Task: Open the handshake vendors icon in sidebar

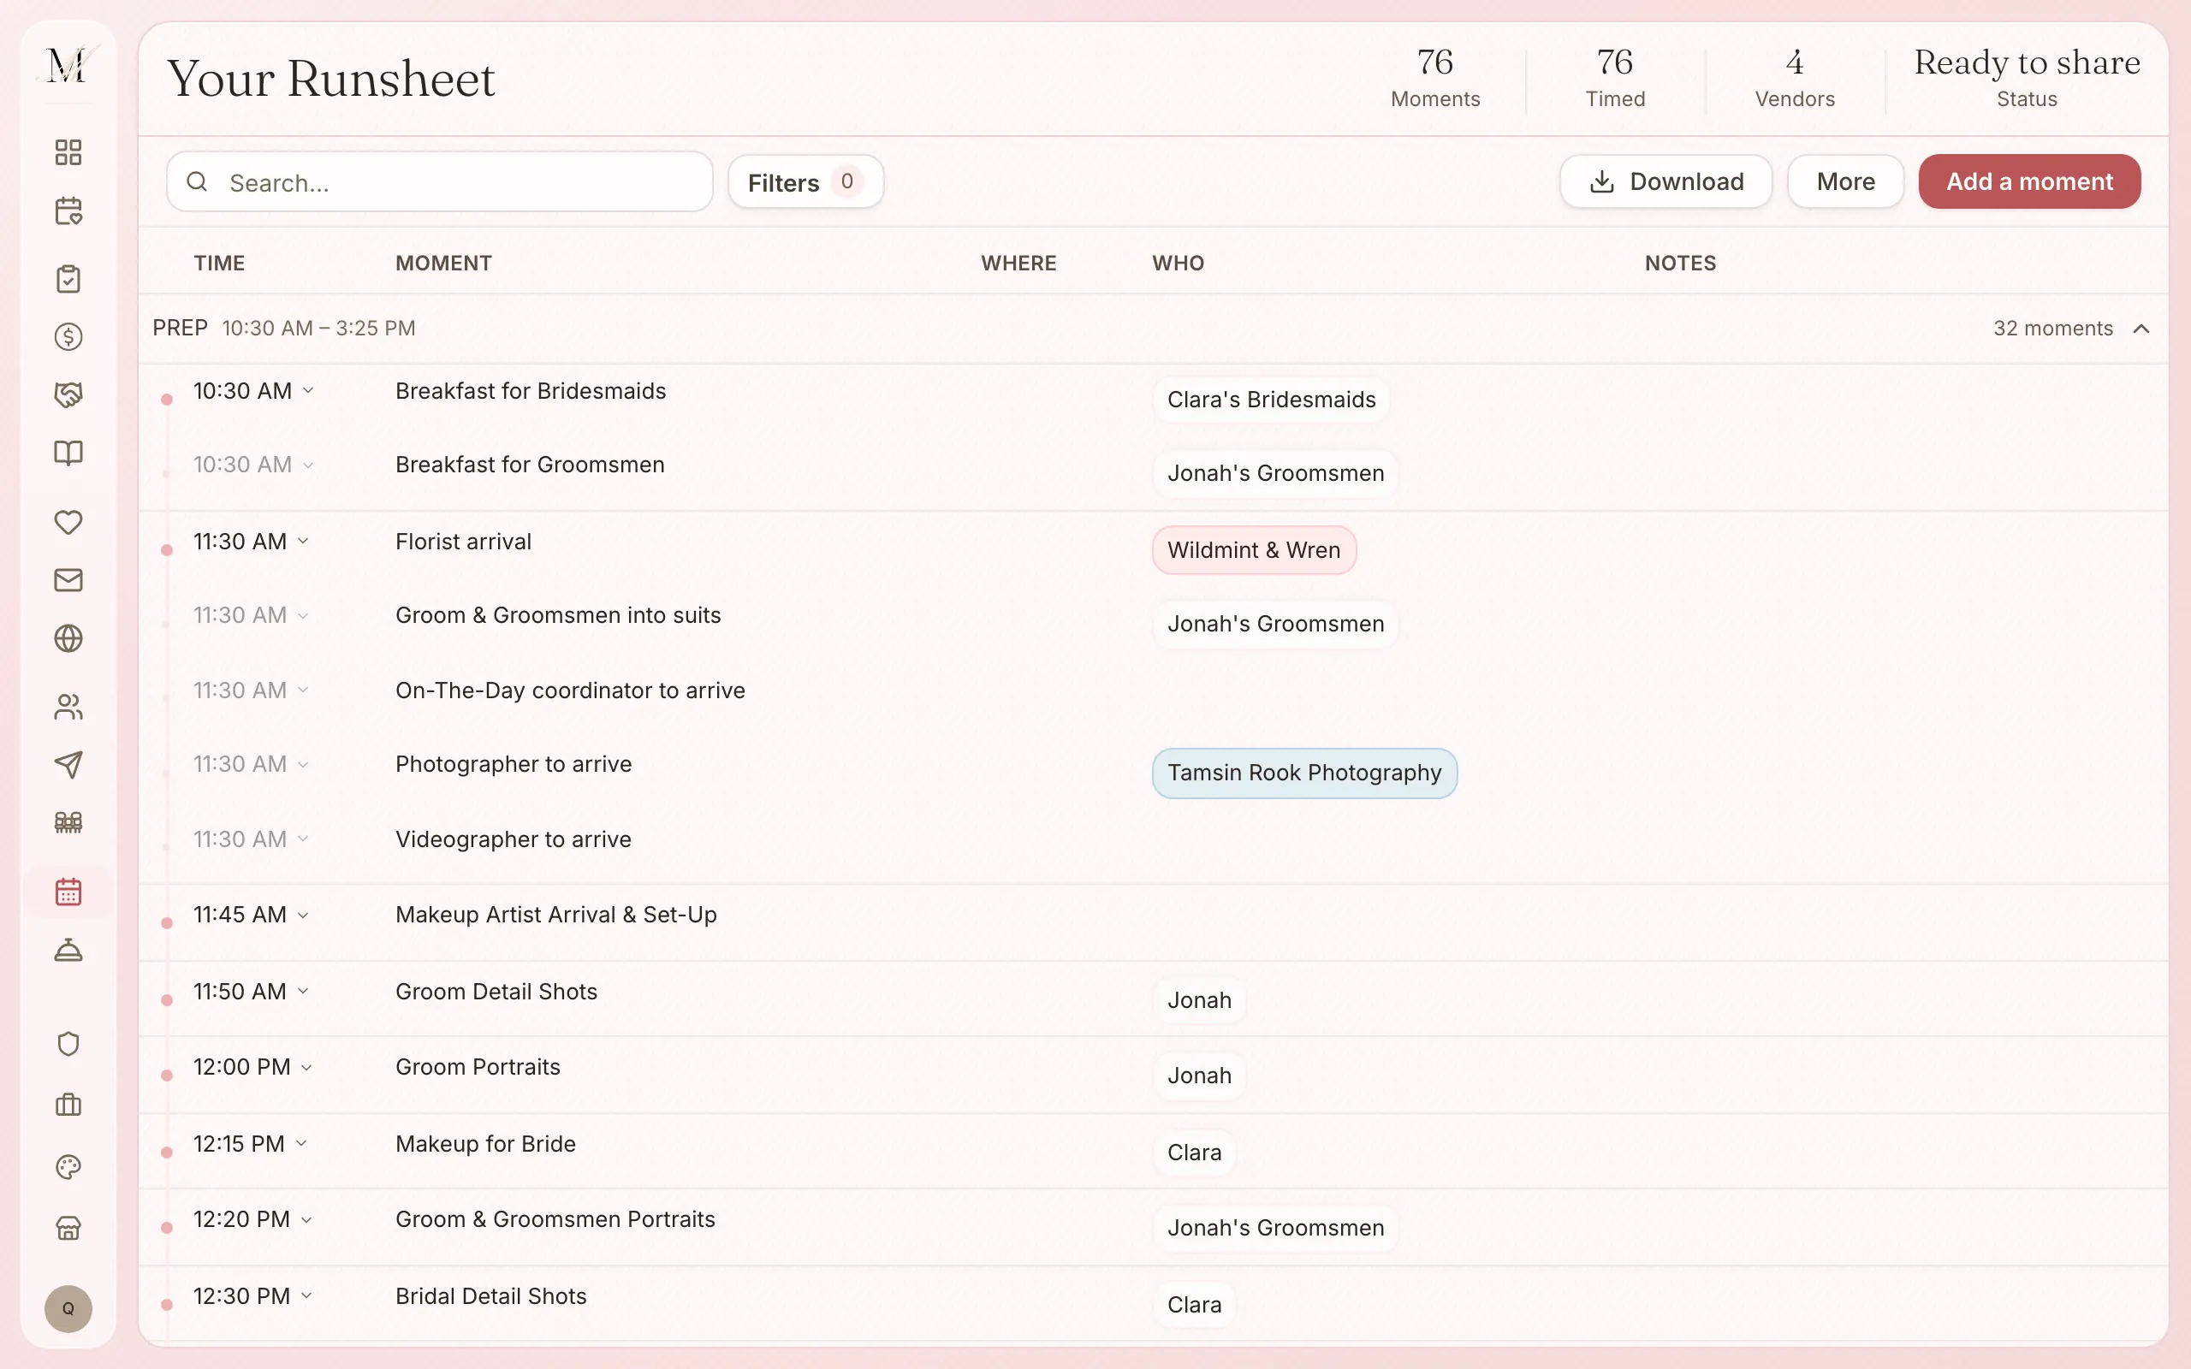Action: (x=68, y=394)
